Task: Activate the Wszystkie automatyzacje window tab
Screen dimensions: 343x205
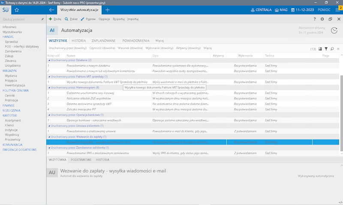Action: [79, 10]
